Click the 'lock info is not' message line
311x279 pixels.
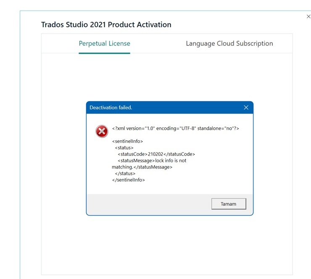point(152,161)
